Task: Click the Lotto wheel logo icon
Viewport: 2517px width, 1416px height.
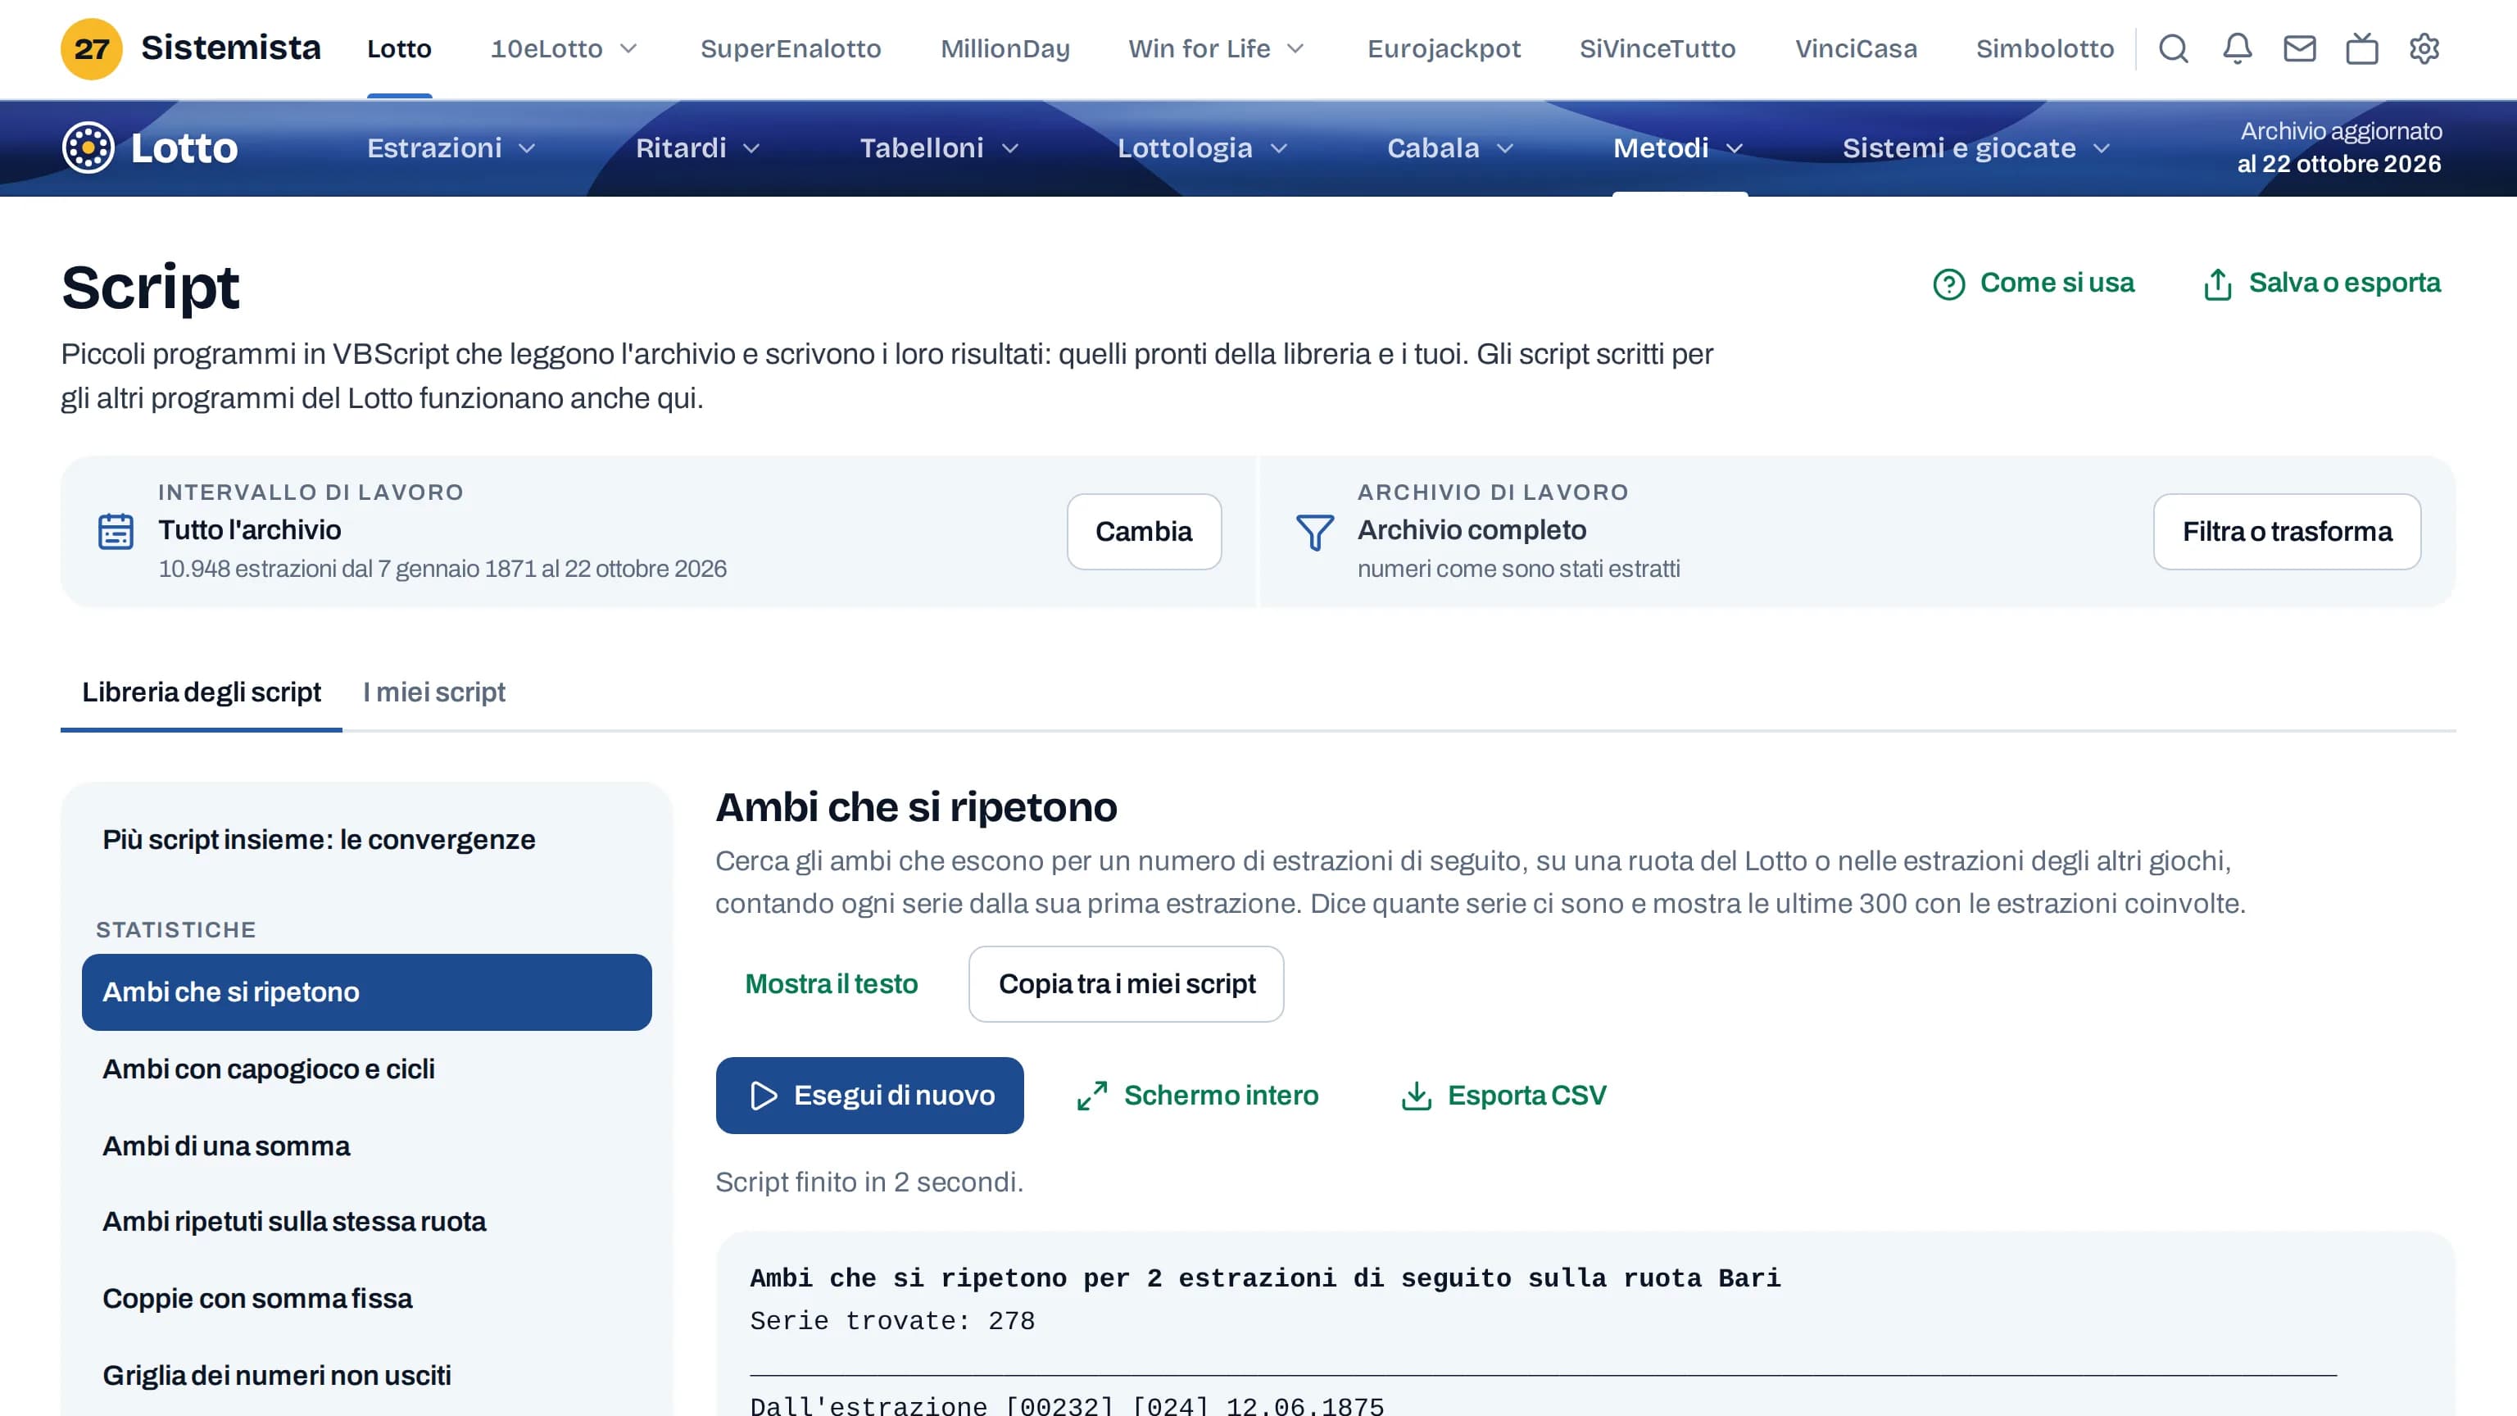Action: pos(88,147)
